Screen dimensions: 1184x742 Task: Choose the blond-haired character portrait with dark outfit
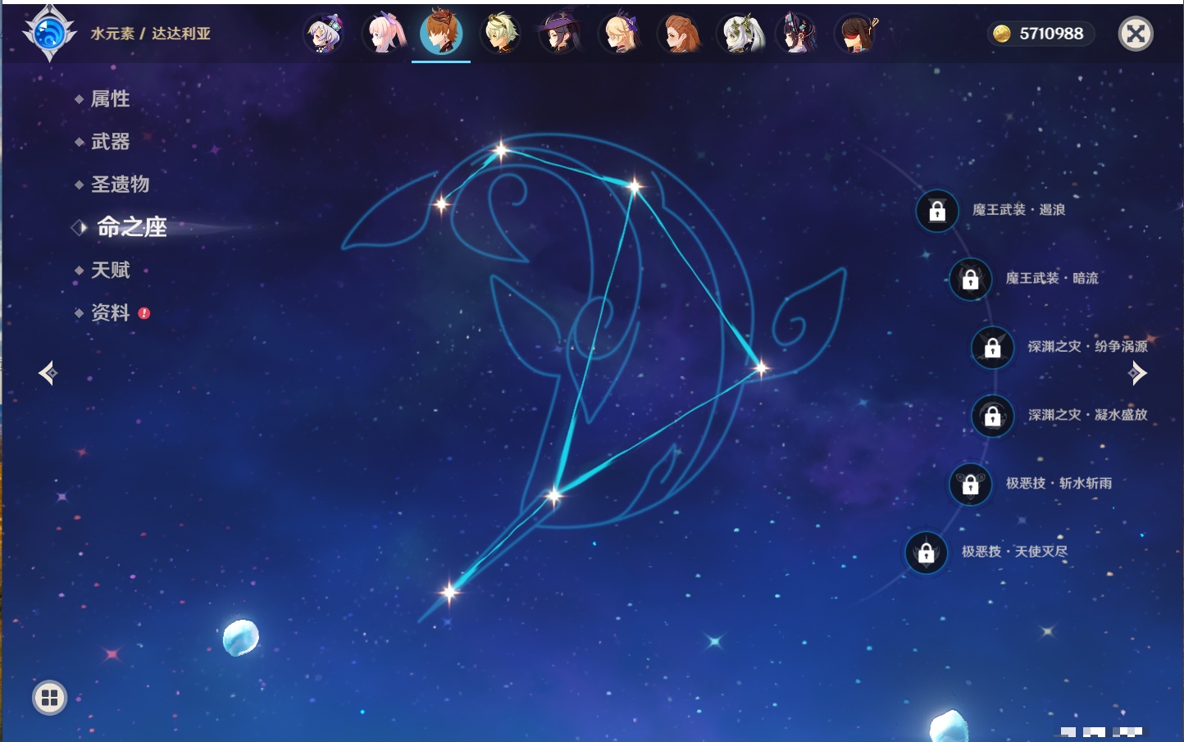[501, 34]
